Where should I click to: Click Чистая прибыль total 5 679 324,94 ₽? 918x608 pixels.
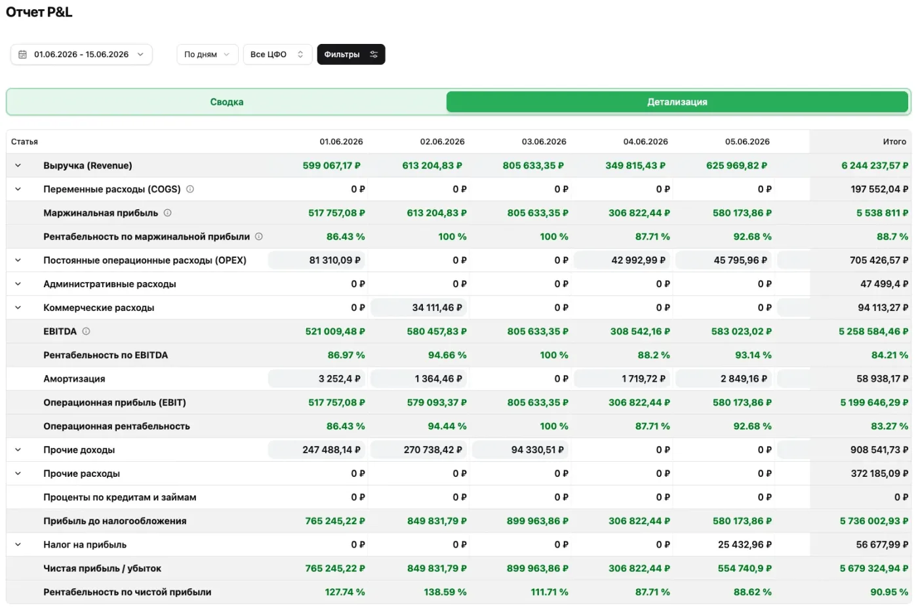click(874, 568)
